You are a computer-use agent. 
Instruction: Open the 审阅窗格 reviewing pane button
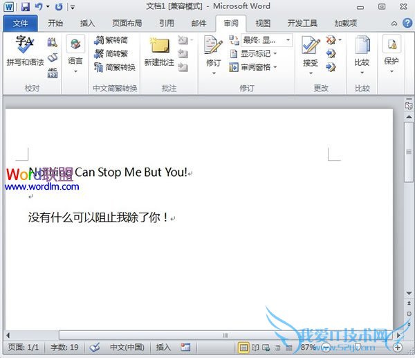250,67
